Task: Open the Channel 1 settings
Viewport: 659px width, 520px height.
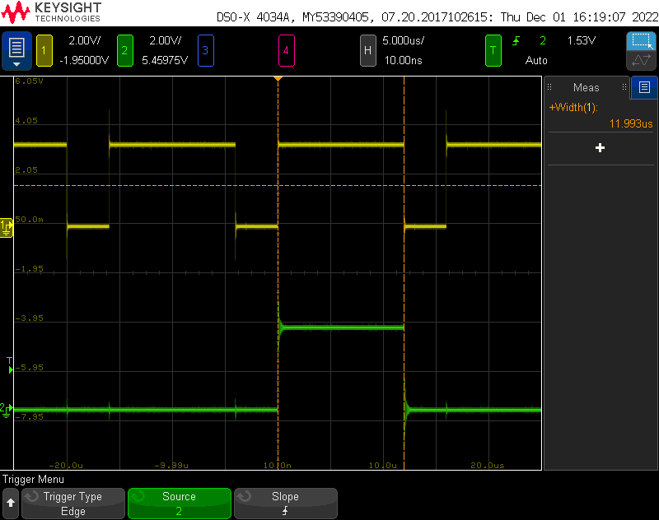Action: [44, 50]
